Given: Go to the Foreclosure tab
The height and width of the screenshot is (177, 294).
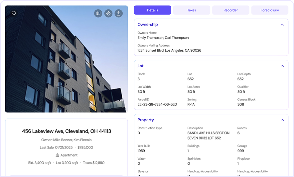Looking at the screenshot, I should click(269, 10).
